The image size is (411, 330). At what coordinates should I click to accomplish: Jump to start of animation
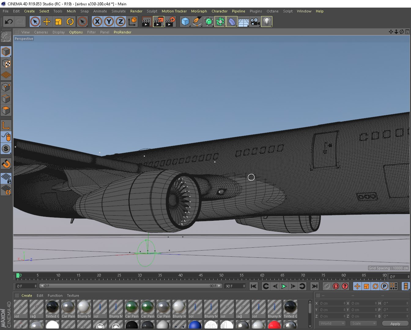pyautogui.click(x=254, y=286)
